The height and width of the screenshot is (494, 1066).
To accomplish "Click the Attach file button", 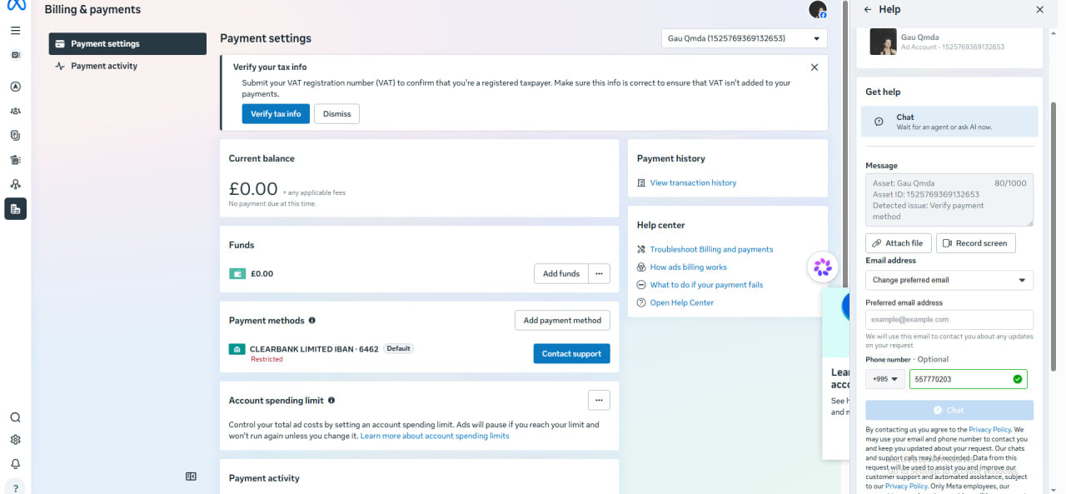I will (899, 243).
